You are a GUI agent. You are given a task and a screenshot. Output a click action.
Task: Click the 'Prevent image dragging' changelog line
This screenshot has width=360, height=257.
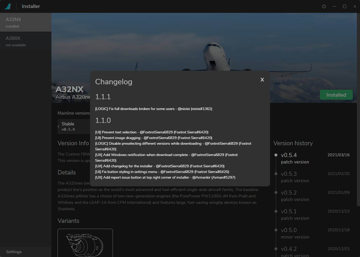(x=154, y=138)
